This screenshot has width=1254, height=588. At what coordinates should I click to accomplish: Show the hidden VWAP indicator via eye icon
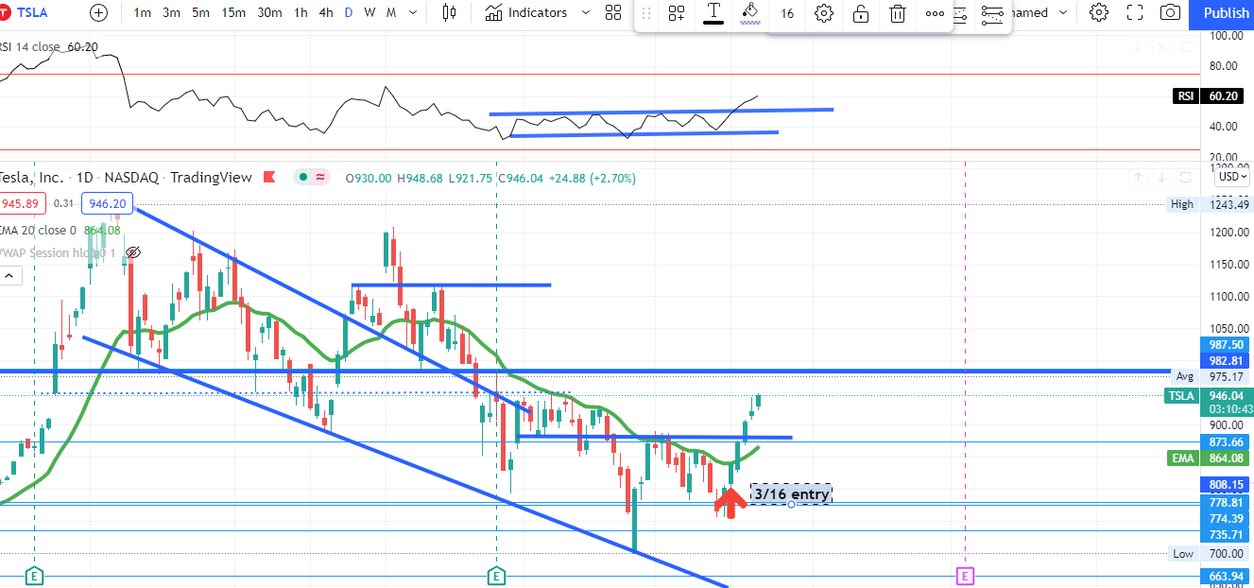coord(133,252)
